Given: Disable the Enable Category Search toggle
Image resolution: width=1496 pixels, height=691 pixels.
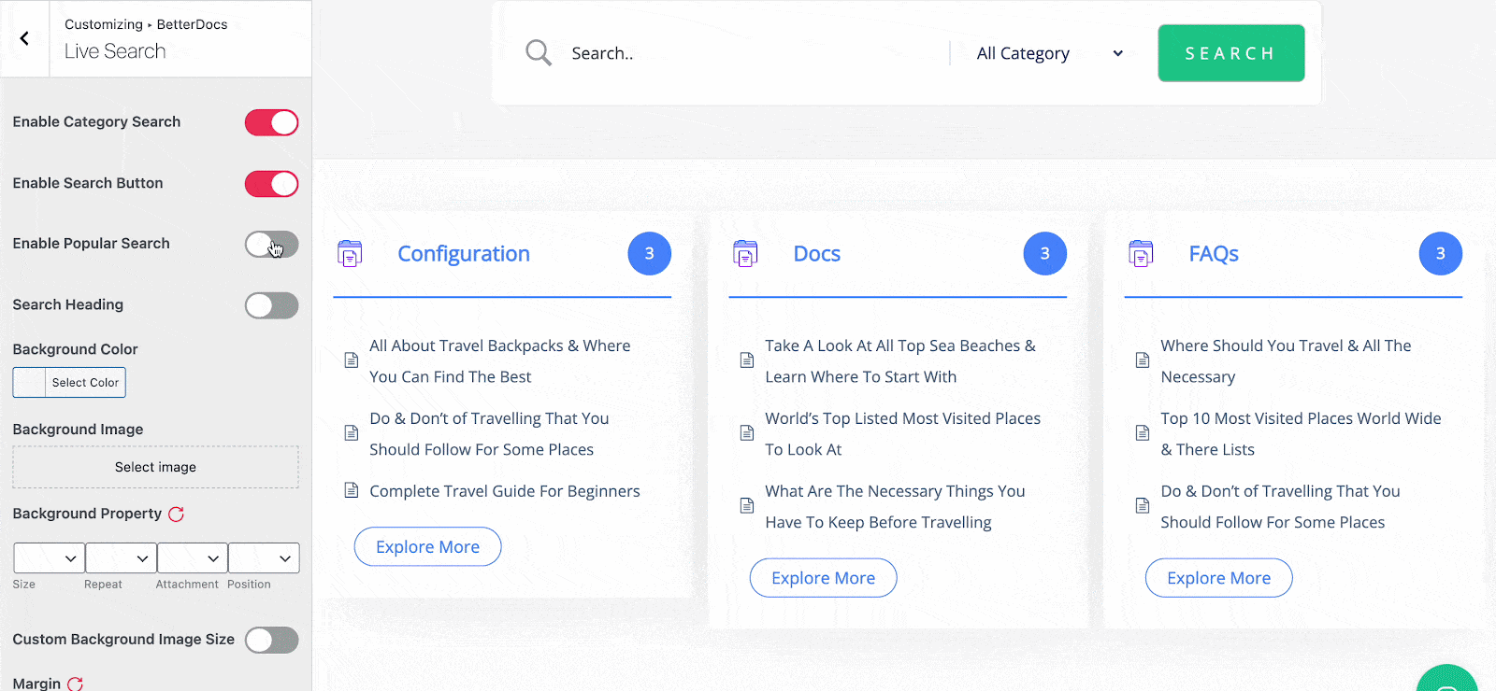Looking at the screenshot, I should 271,122.
